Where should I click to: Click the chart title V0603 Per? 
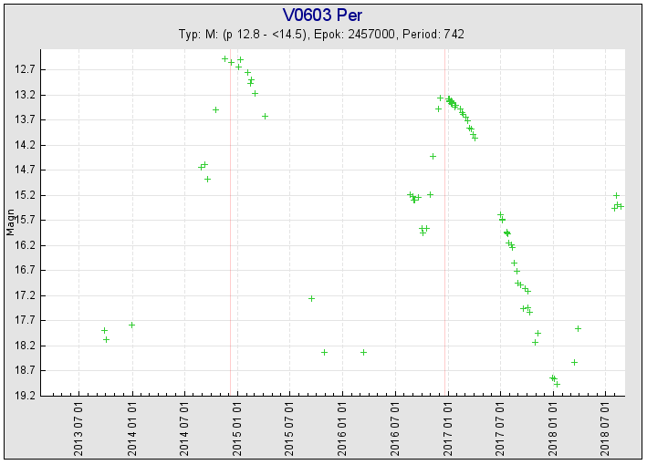coord(322,15)
